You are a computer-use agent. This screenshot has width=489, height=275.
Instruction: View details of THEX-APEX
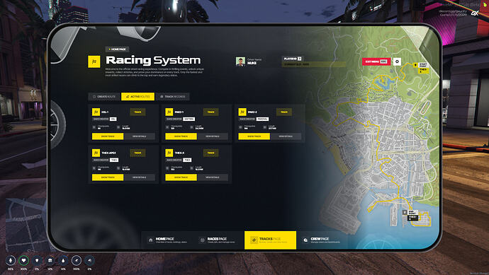pyautogui.click(x=140, y=177)
